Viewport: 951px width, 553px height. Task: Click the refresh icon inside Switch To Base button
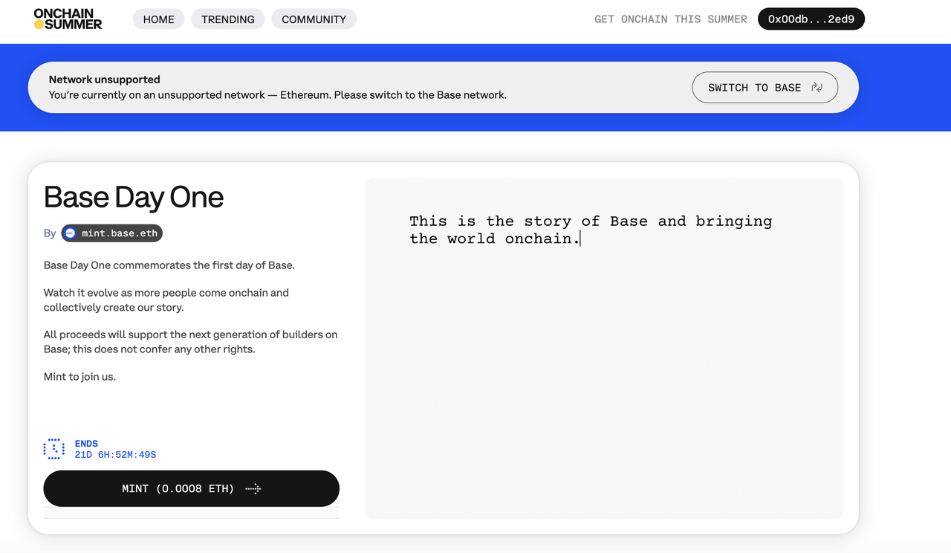click(x=817, y=87)
